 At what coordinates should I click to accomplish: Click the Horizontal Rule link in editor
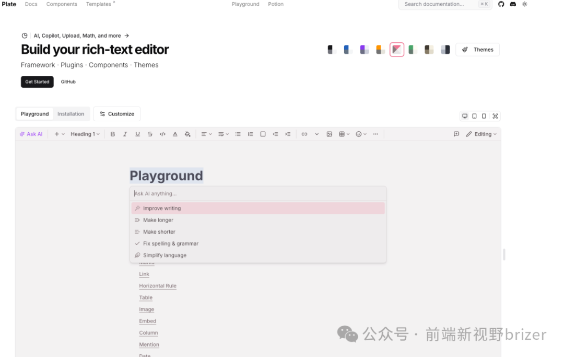[x=158, y=286]
